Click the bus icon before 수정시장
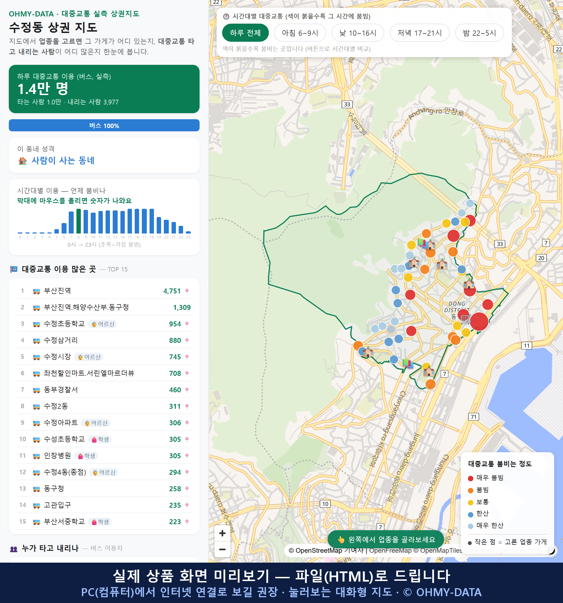 36,357
